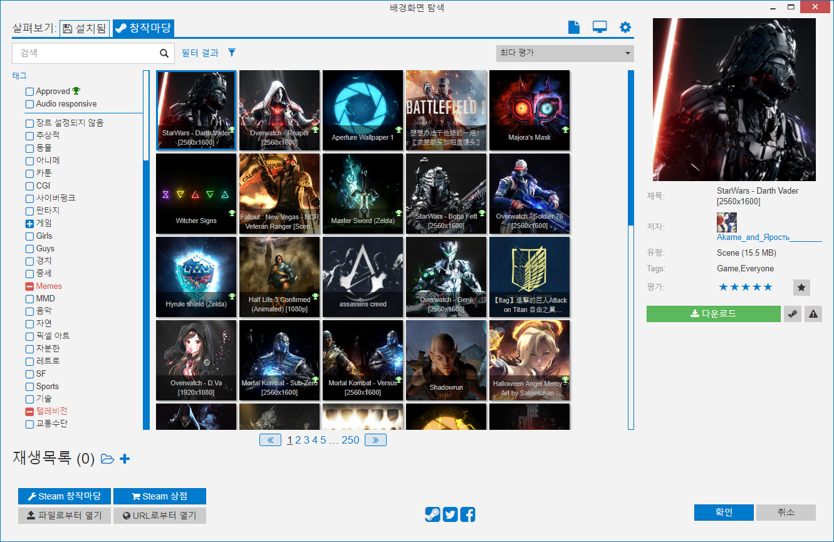Select the Half Life 3 Confirmed wallpaper
Image resolution: width=834 pixels, height=542 pixels.
coord(279,277)
